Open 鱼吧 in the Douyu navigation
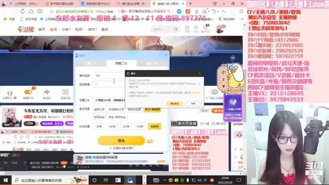The width and height of the screenshot is (329, 185). (x=105, y=29)
